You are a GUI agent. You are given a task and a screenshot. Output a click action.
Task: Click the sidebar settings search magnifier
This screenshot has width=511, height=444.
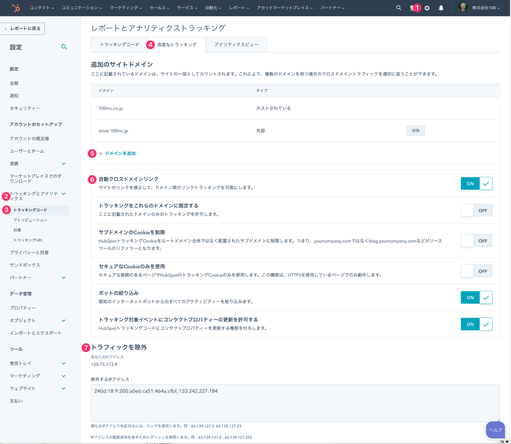tap(64, 47)
